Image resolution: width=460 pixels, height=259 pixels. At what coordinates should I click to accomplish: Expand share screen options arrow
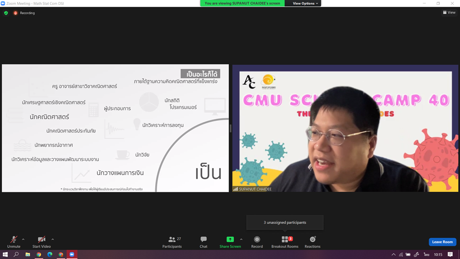point(241,239)
